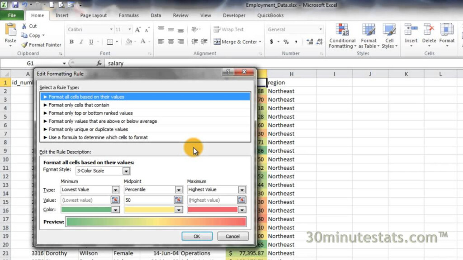Open the General number format dropdown
Image resolution: width=463 pixels, height=260 pixels.
coord(321,29)
